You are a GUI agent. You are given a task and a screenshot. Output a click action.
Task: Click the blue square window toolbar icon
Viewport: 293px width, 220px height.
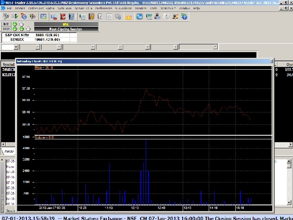point(139,17)
